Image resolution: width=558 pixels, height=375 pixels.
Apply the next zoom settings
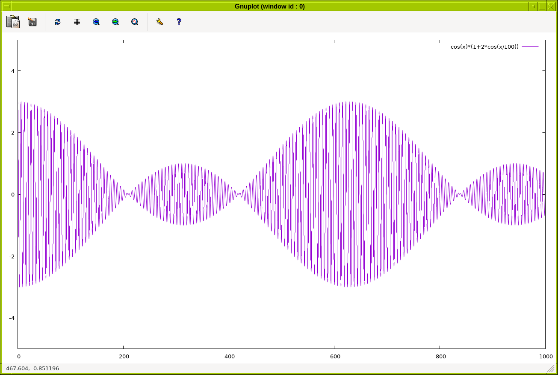click(115, 22)
